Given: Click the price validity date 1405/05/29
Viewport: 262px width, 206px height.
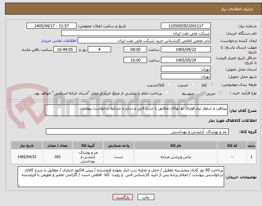Looking at the screenshot, I should [x=186, y=60].
